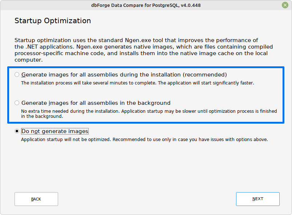Click the NEXT button
292x215 pixels.
[258, 199]
